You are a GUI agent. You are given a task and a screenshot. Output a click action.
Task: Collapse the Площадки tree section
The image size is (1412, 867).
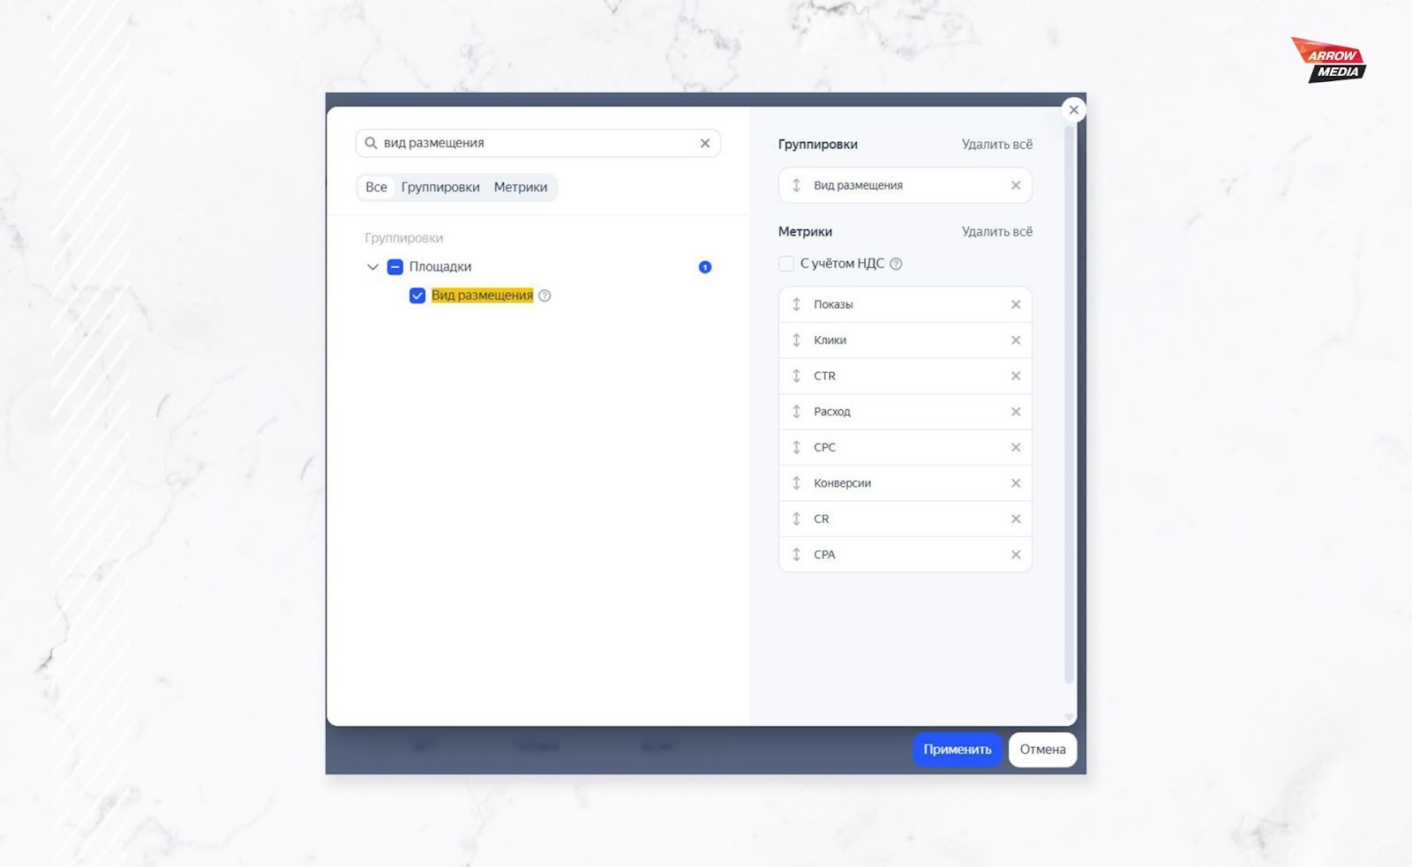pos(372,266)
